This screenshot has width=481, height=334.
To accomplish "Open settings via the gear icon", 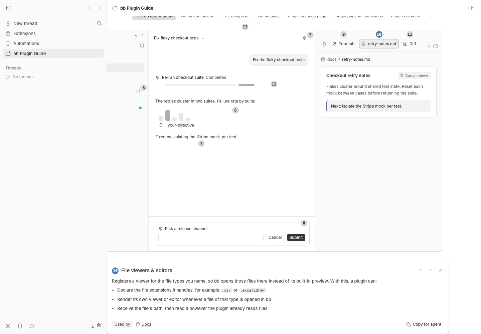I will pyautogui.click(x=8, y=326).
